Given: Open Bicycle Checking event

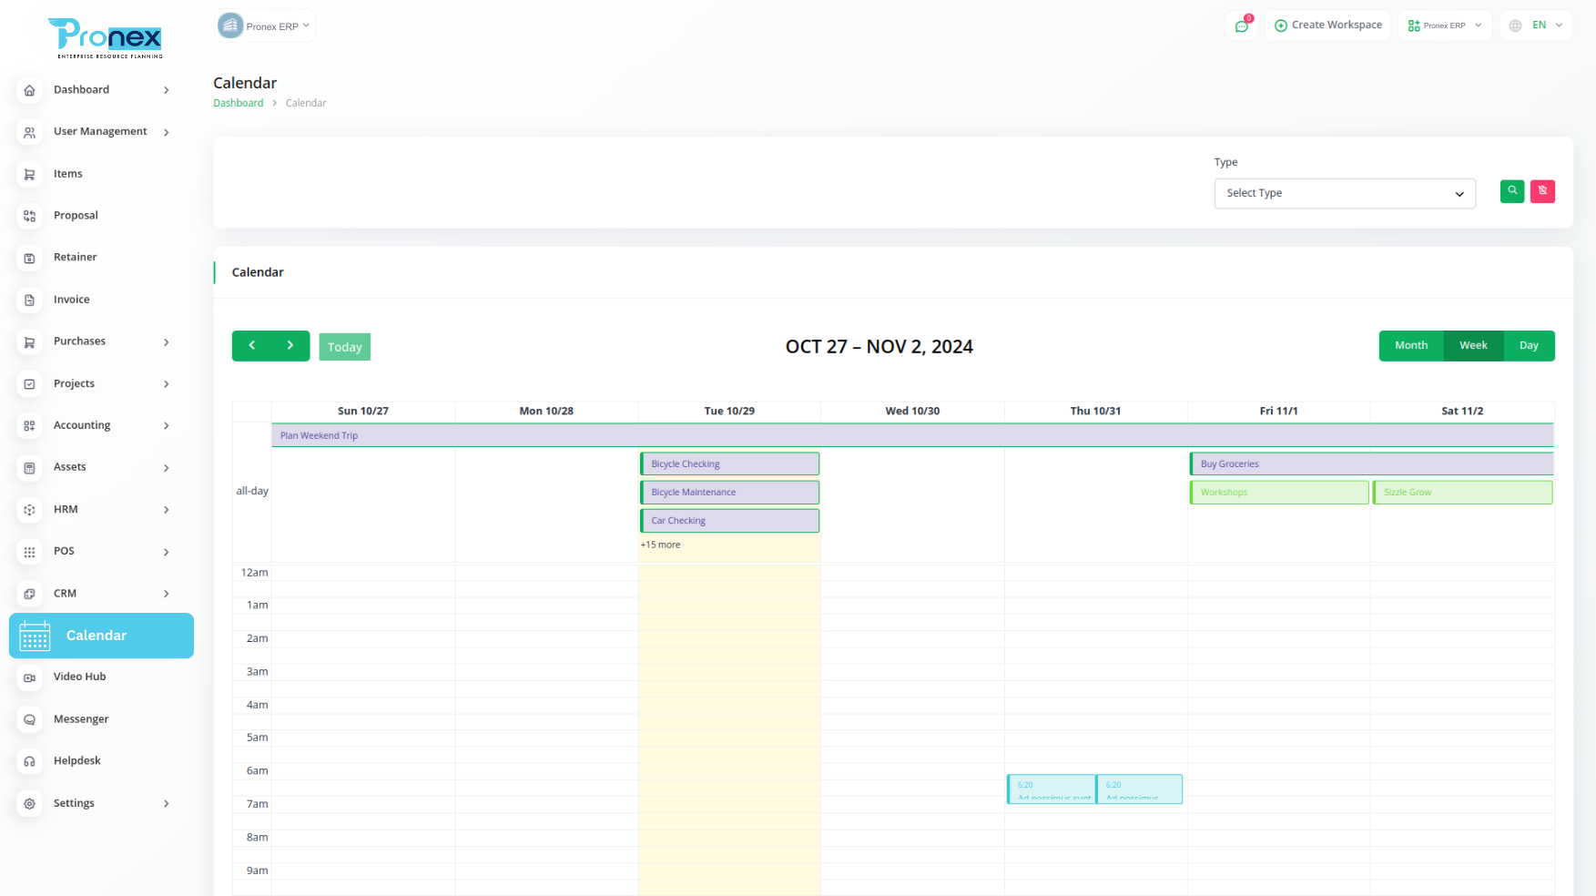Looking at the screenshot, I should point(729,463).
